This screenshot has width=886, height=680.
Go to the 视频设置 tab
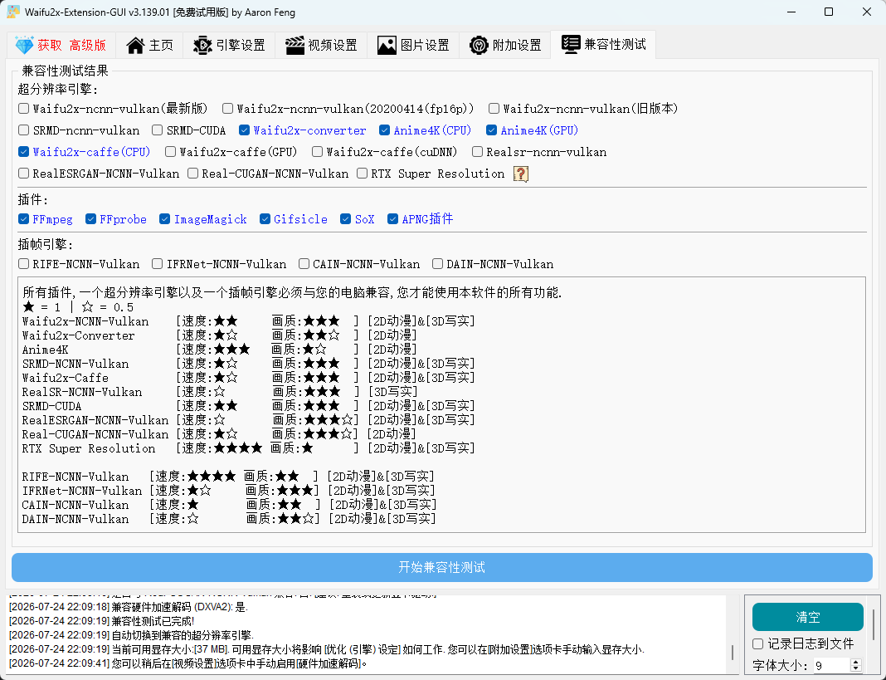coord(321,46)
